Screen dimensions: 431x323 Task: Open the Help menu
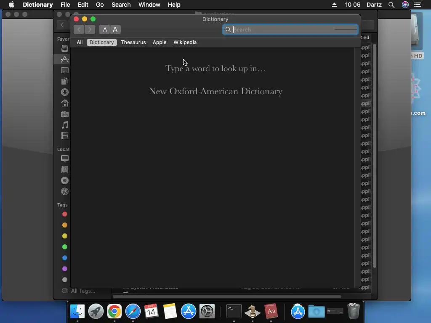tap(174, 5)
